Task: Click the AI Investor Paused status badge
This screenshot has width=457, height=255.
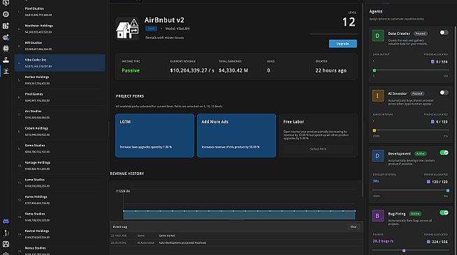Action: (417, 93)
